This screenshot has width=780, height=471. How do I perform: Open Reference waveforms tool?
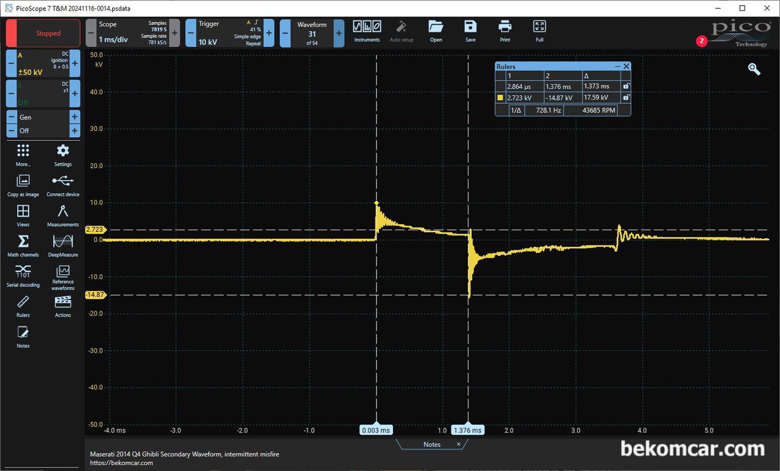tap(63, 277)
